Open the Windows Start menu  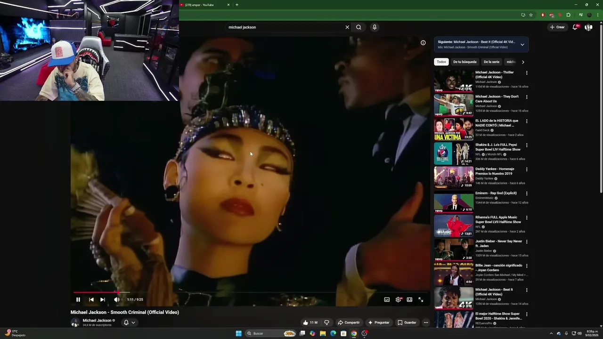pos(238,333)
